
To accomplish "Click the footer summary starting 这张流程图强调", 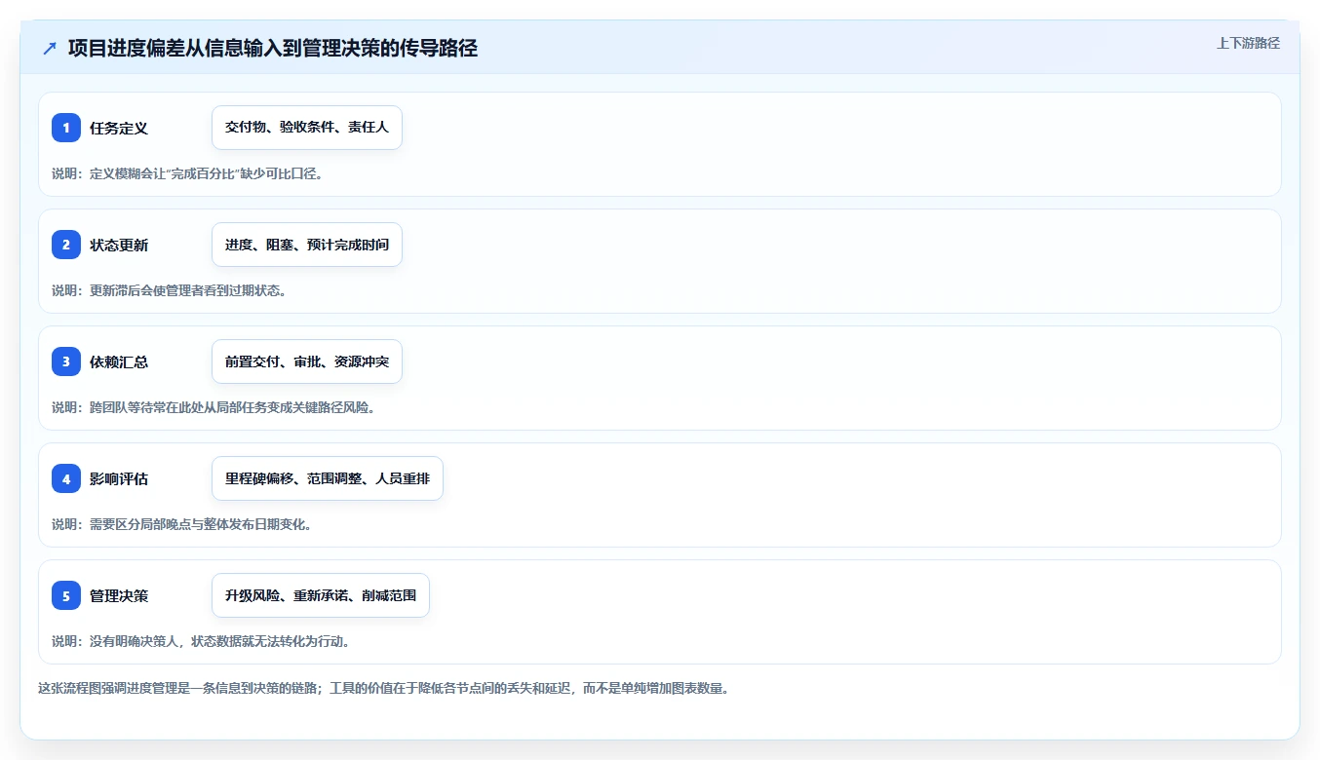I will coord(383,688).
